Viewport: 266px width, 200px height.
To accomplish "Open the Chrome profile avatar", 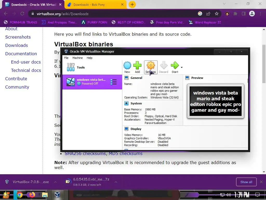I will (x=252, y=14).
